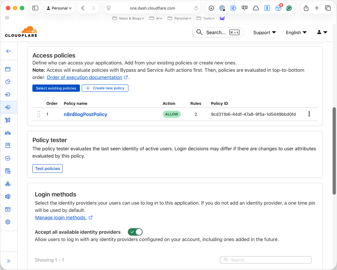Click the Test policies button
This screenshot has width=337, height=270.
[x=47, y=169]
